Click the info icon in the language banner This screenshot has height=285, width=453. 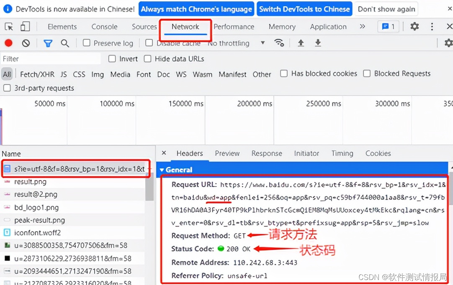click(8, 9)
